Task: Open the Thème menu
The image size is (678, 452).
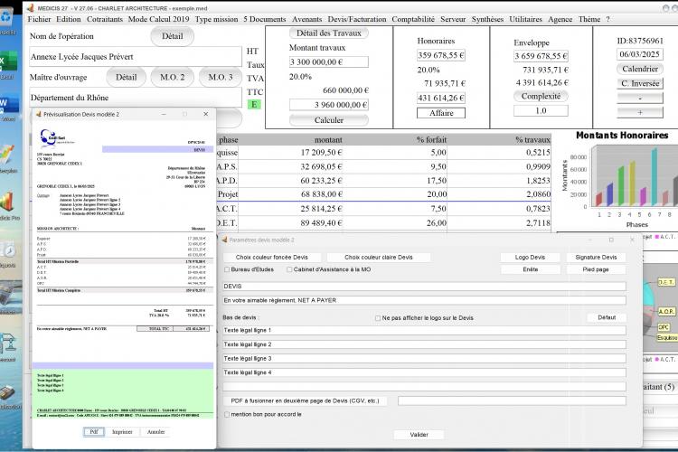Action: (x=589, y=19)
